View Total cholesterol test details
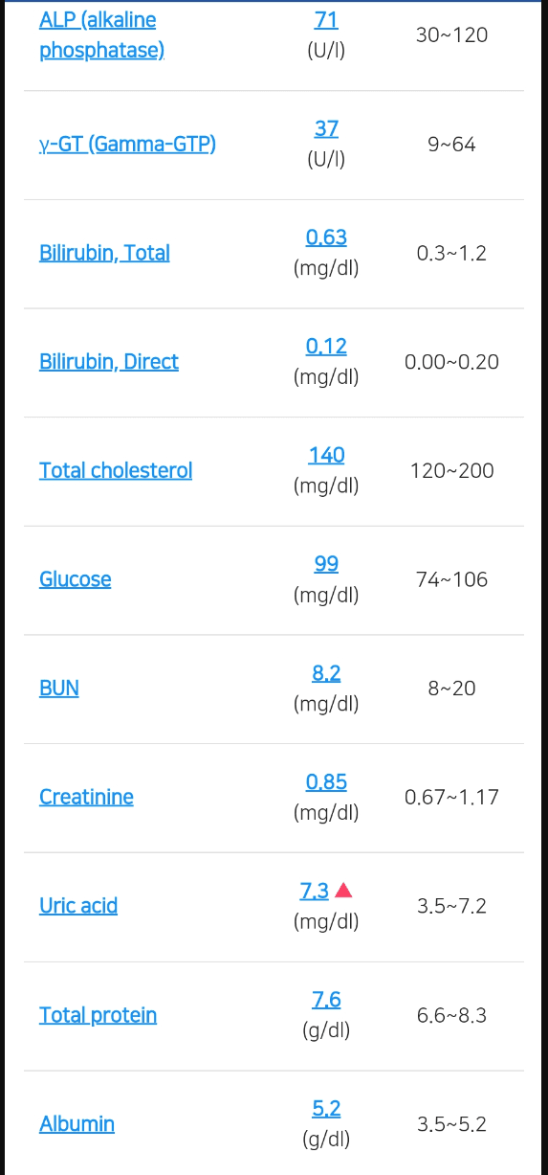 pos(116,470)
